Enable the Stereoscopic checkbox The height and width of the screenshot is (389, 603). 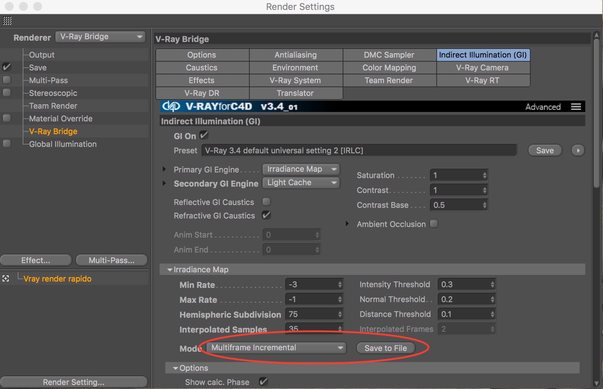pos(7,92)
